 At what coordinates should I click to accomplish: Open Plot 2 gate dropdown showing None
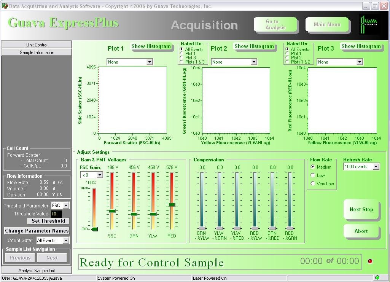pos(234,62)
